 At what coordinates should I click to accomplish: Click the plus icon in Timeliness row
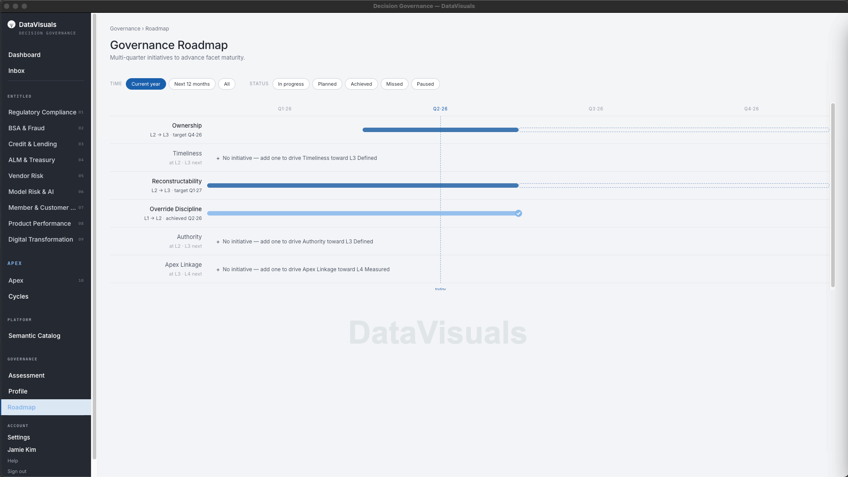pos(218,159)
